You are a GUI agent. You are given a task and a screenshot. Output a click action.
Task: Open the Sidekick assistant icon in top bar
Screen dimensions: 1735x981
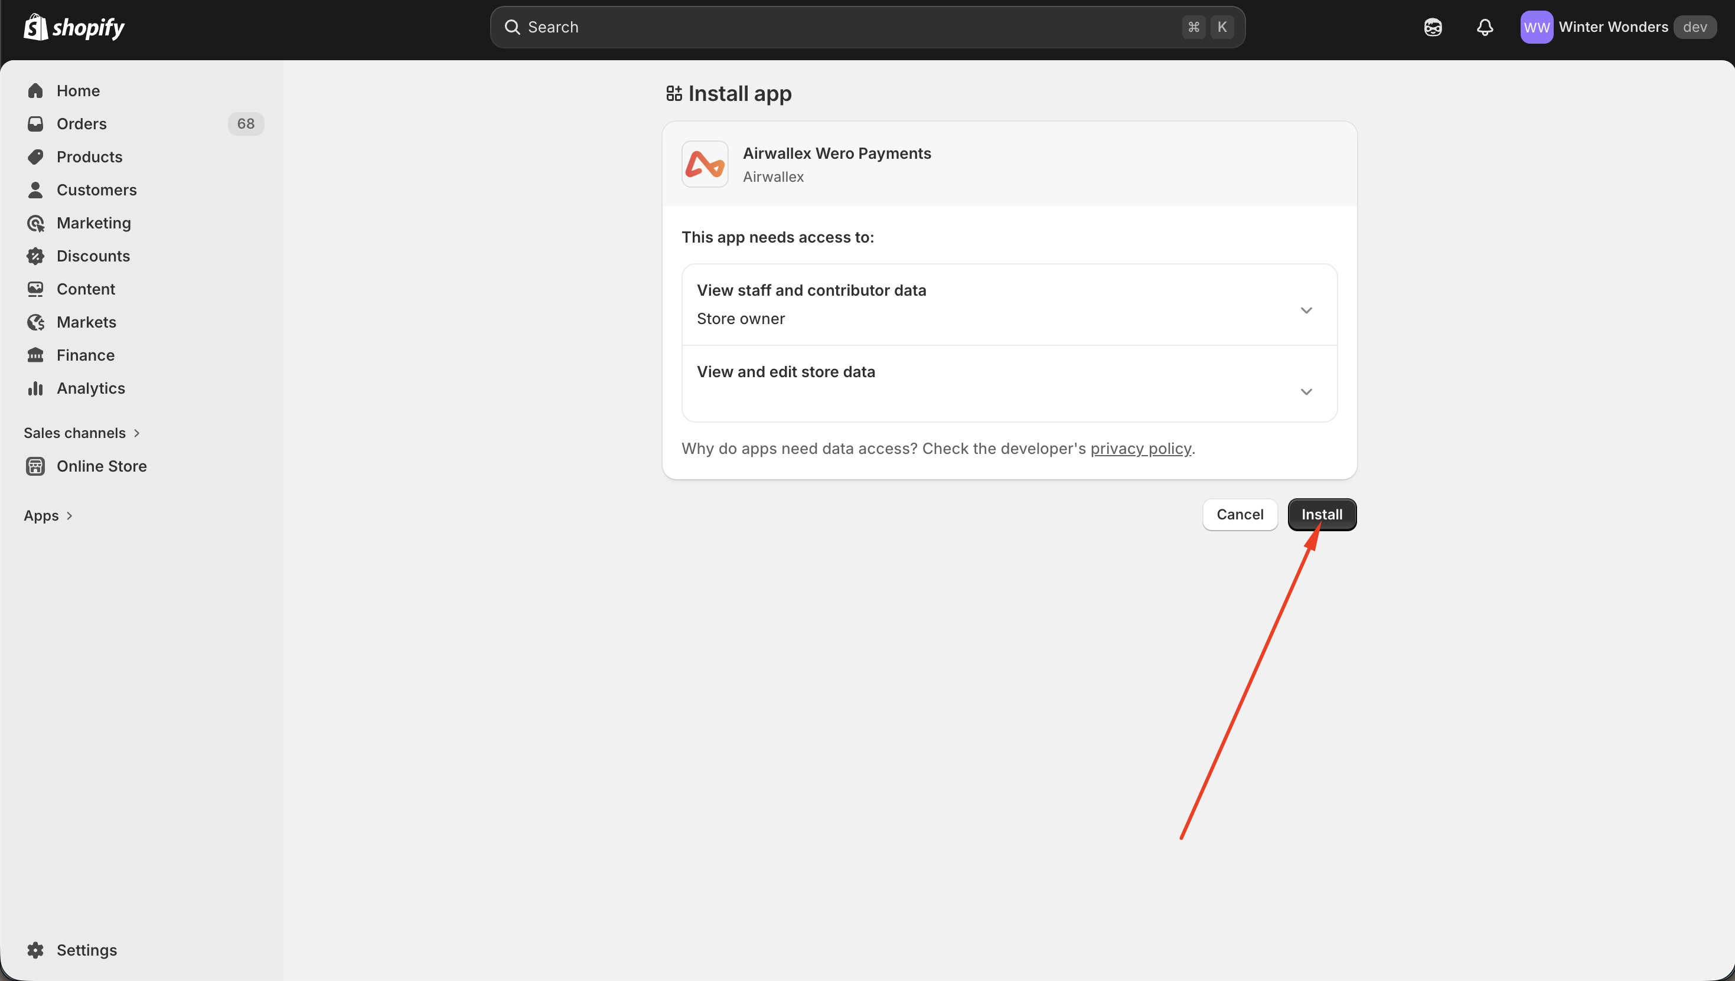(x=1433, y=27)
